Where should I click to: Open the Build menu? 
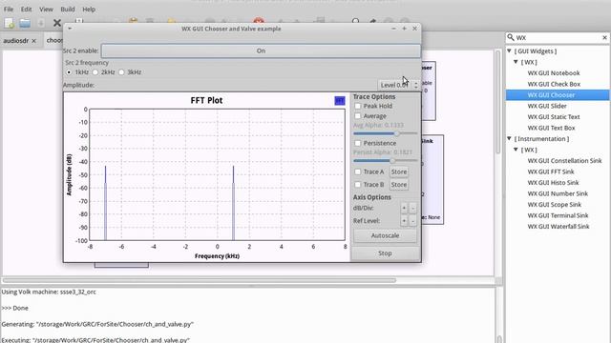point(68,9)
